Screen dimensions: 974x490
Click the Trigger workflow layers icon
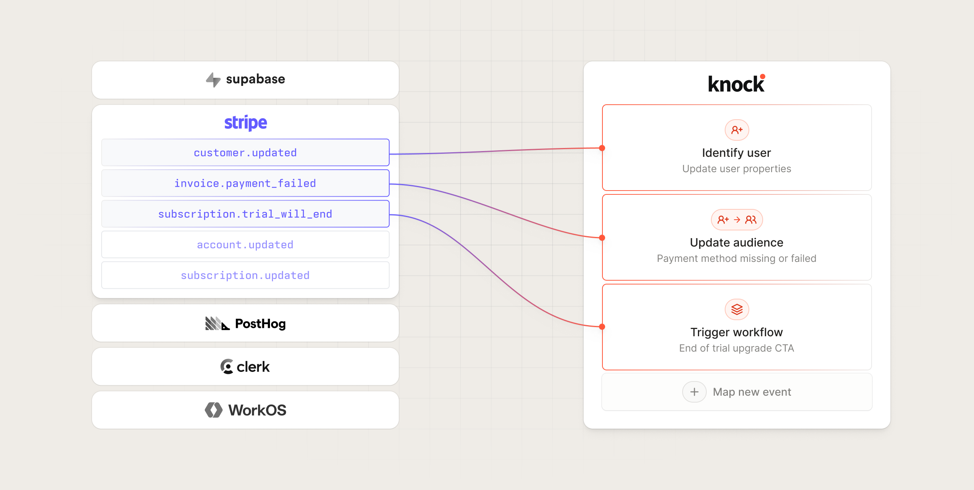point(737,309)
